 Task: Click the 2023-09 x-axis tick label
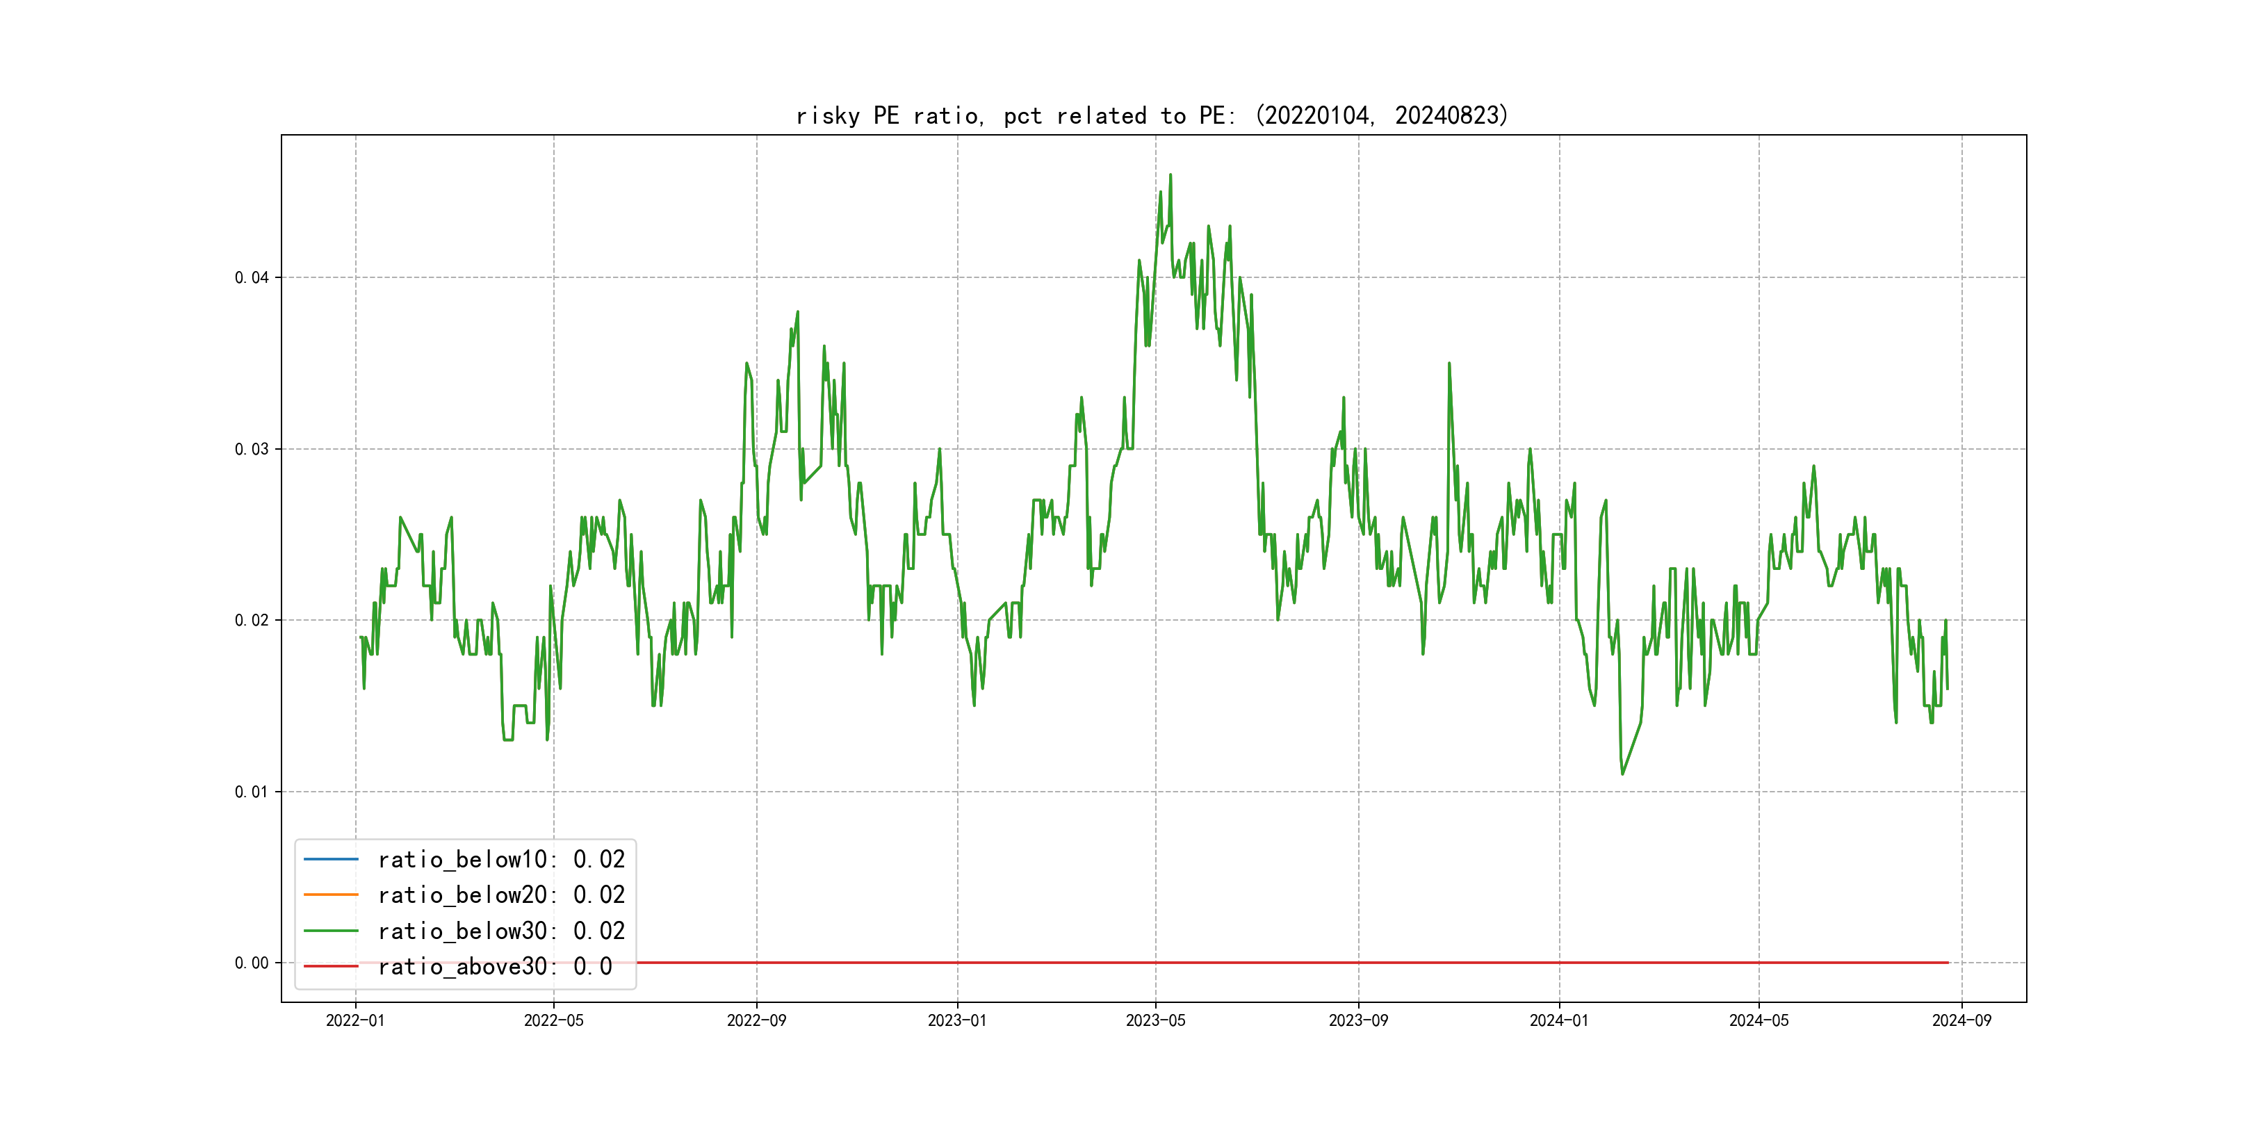click(1357, 1020)
